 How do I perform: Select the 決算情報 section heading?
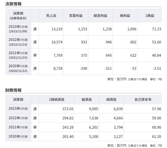13,4
